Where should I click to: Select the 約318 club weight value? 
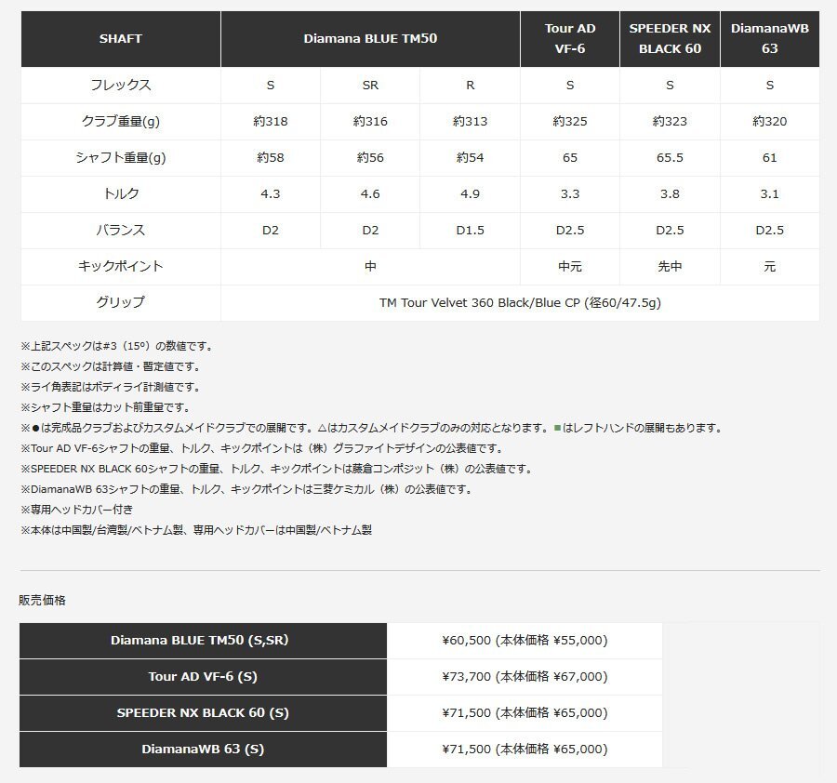(x=271, y=121)
